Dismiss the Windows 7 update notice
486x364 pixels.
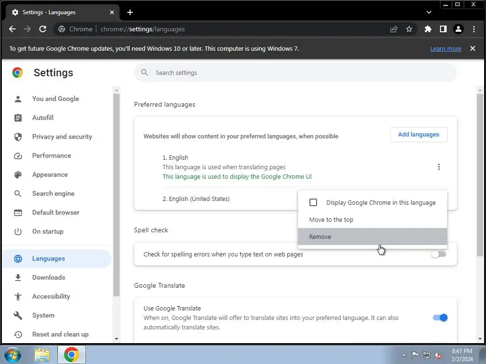[473, 48]
